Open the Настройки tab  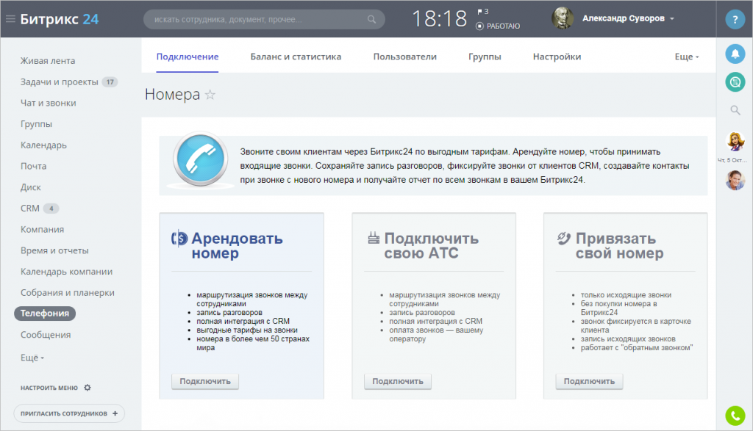click(557, 57)
